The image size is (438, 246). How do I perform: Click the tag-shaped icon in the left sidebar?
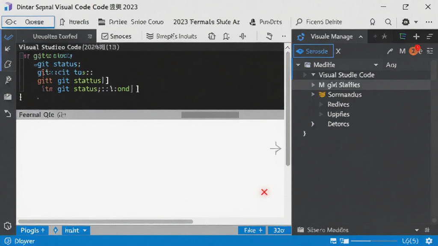coord(8,64)
